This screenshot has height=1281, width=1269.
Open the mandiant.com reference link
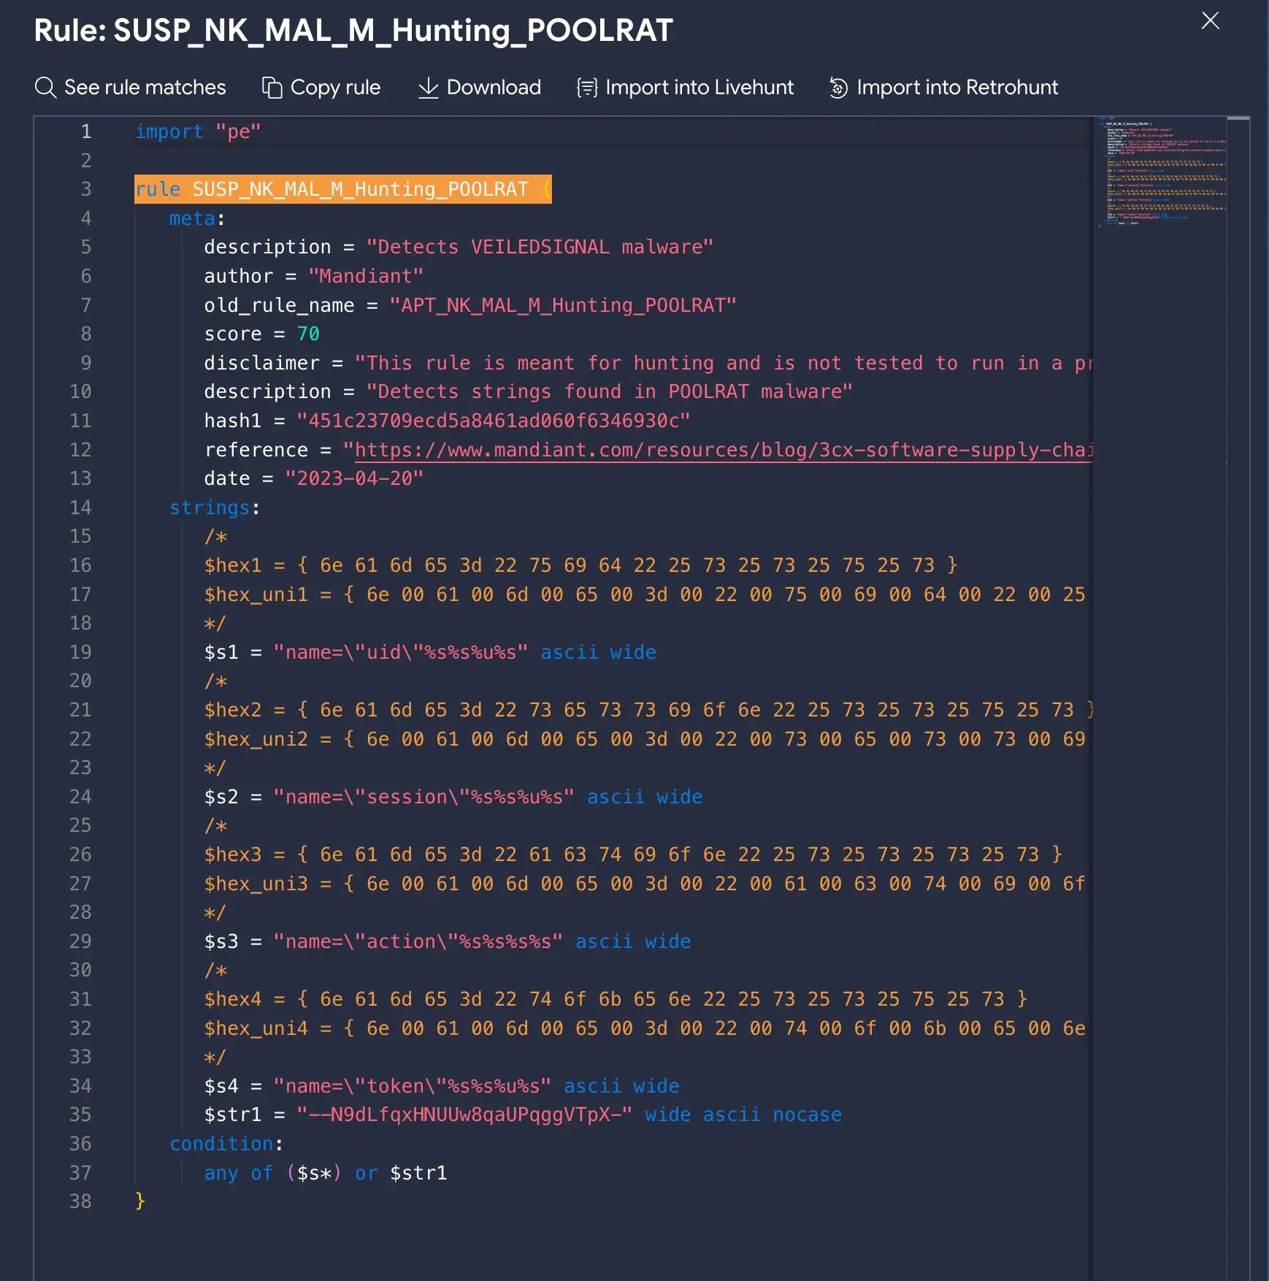coord(724,450)
